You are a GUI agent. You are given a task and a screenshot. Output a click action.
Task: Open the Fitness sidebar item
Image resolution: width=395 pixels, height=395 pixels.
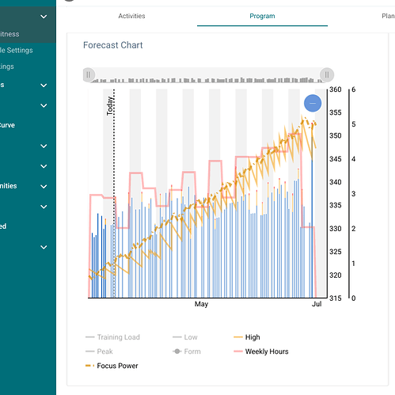(x=9, y=34)
